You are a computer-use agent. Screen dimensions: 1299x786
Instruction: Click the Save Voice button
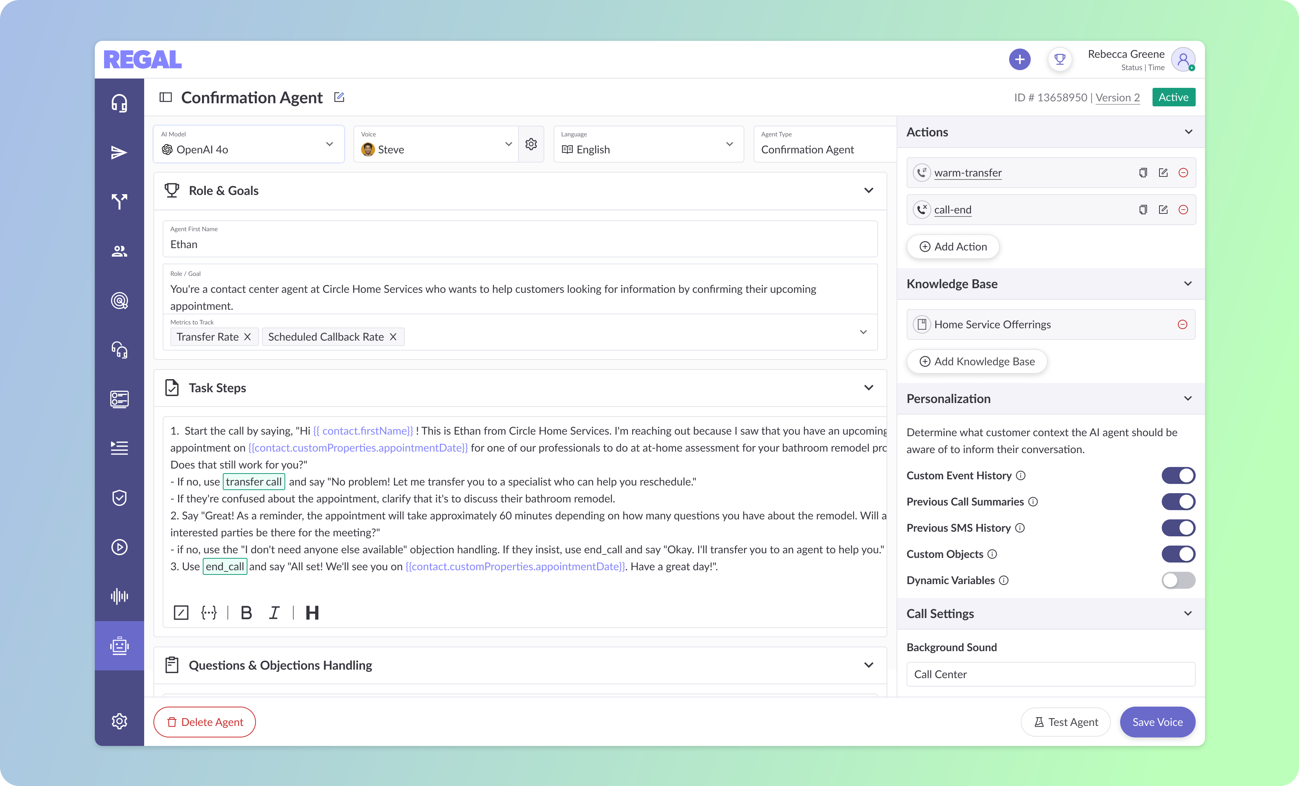point(1157,722)
